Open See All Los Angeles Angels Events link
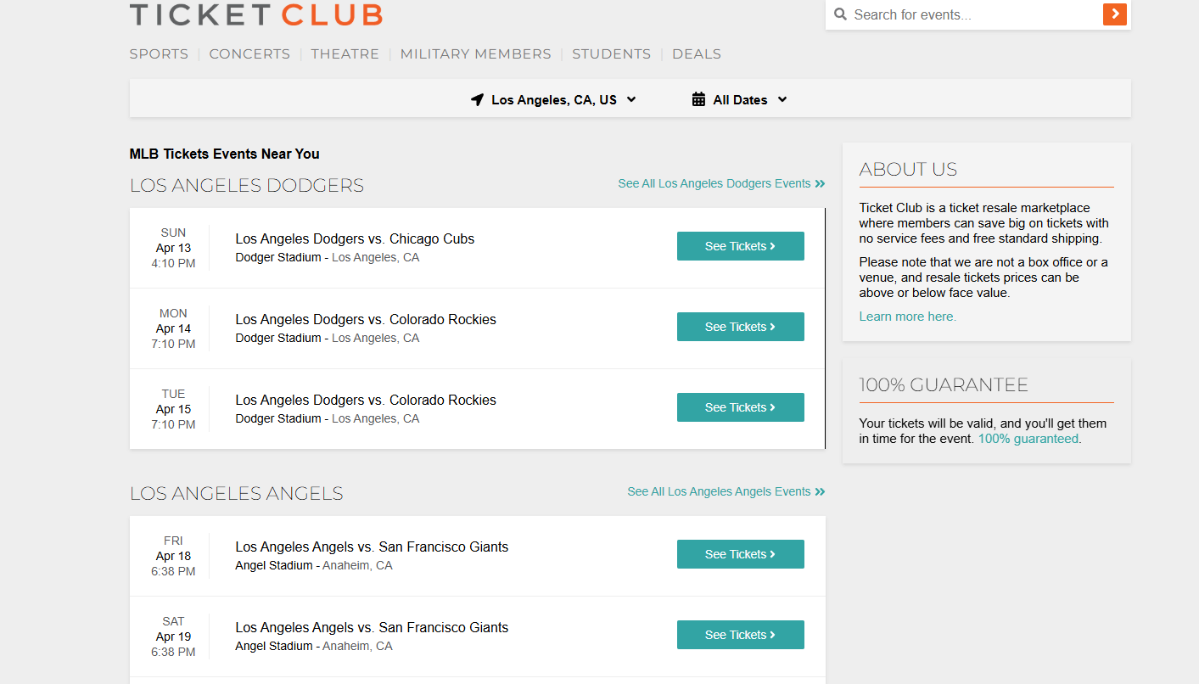Image resolution: width=1199 pixels, height=684 pixels. (726, 491)
